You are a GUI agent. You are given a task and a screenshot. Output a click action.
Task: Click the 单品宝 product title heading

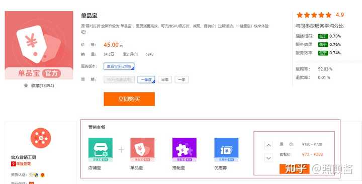click(89, 16)
